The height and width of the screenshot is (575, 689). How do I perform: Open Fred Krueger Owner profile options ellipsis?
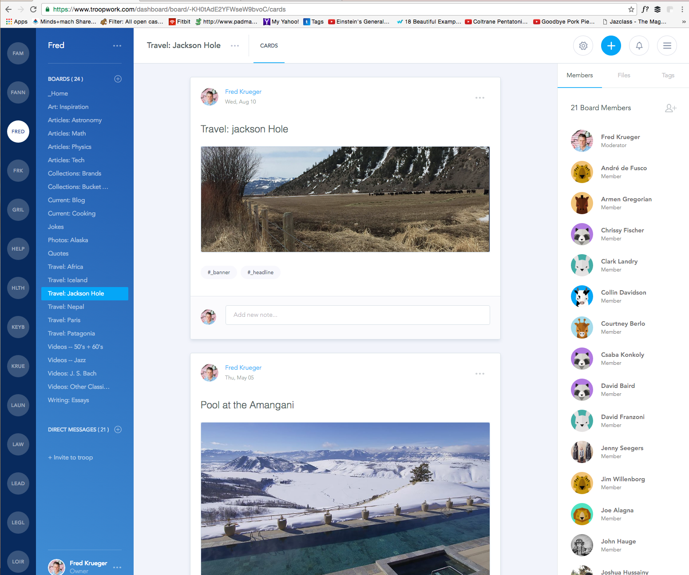[x=117, y=567]
